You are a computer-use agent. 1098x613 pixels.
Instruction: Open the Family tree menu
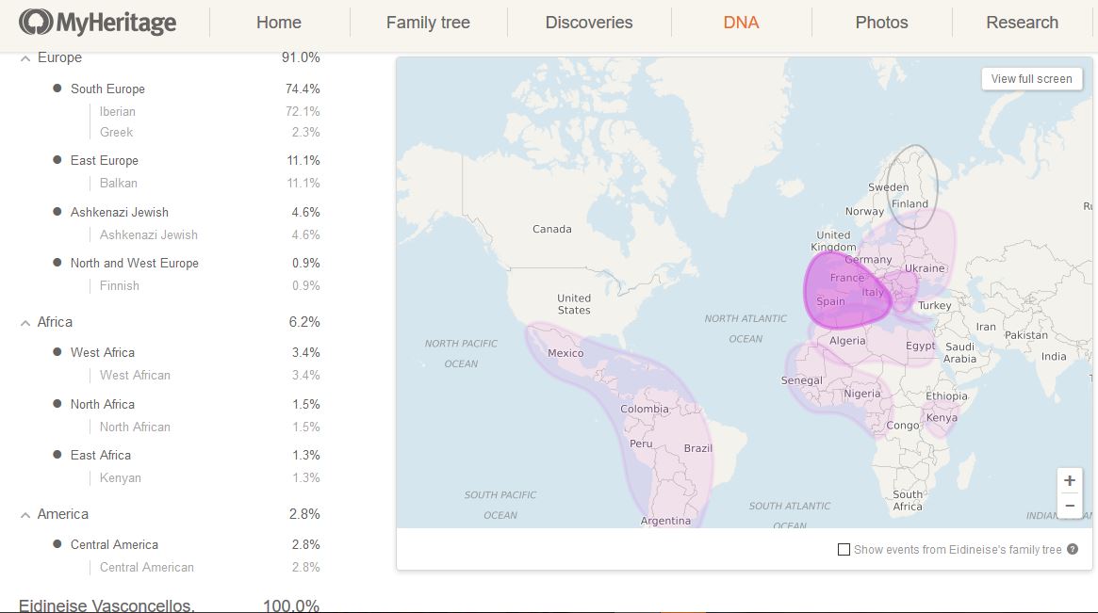(x=428, y=23)
